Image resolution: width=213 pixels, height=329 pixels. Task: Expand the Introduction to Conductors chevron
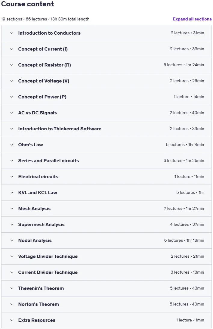point(12,33)
